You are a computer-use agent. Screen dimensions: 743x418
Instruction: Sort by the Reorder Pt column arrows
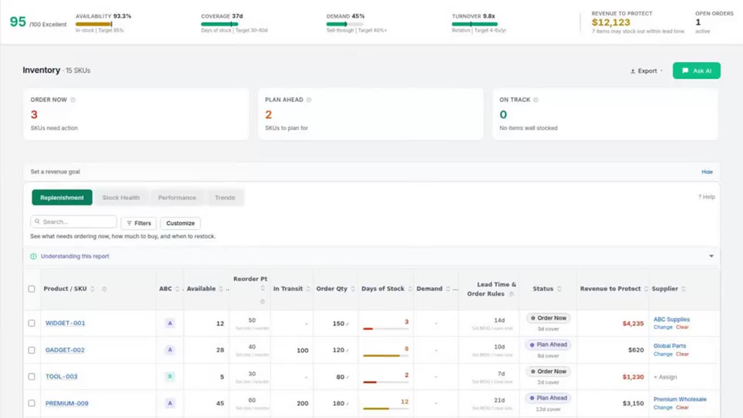[x=262, y=288]
